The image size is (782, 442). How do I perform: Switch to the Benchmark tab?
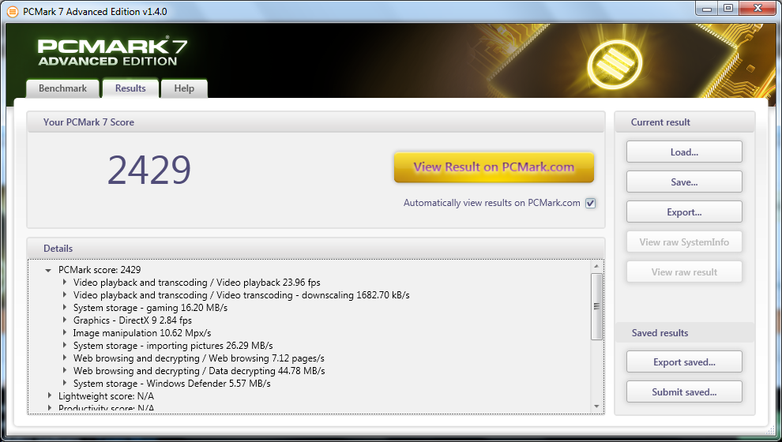pyautogui.click(x=62, y=88)
